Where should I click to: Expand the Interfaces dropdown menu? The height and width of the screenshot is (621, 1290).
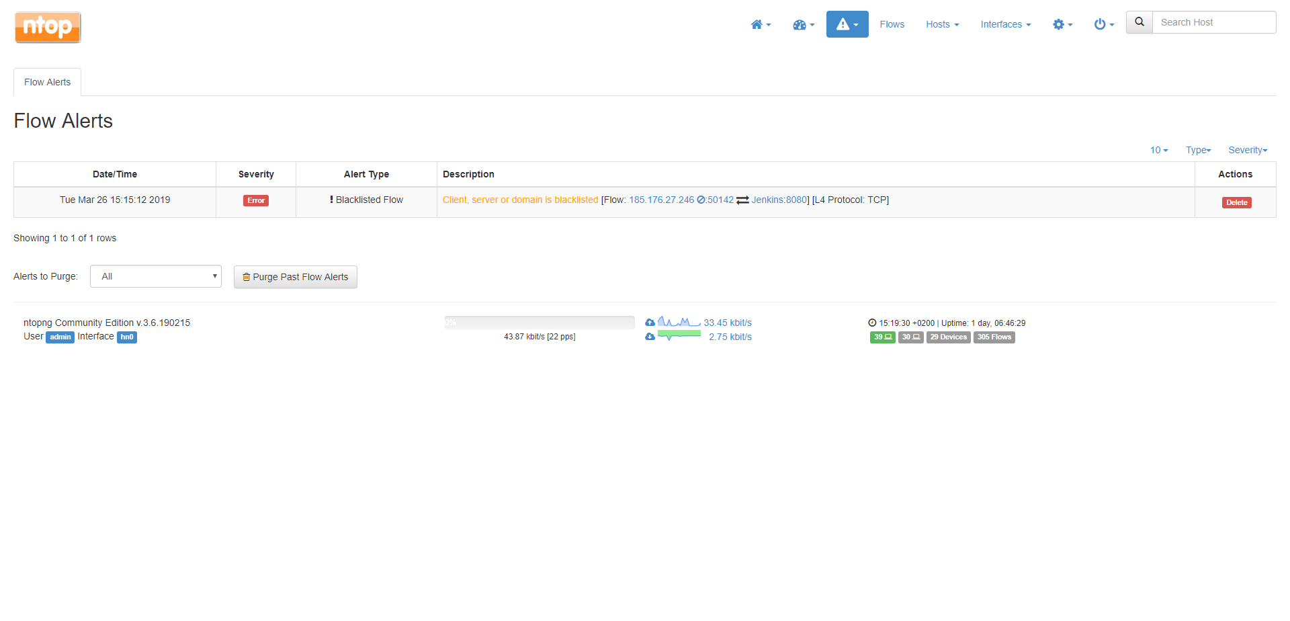tap(1005, 25)
